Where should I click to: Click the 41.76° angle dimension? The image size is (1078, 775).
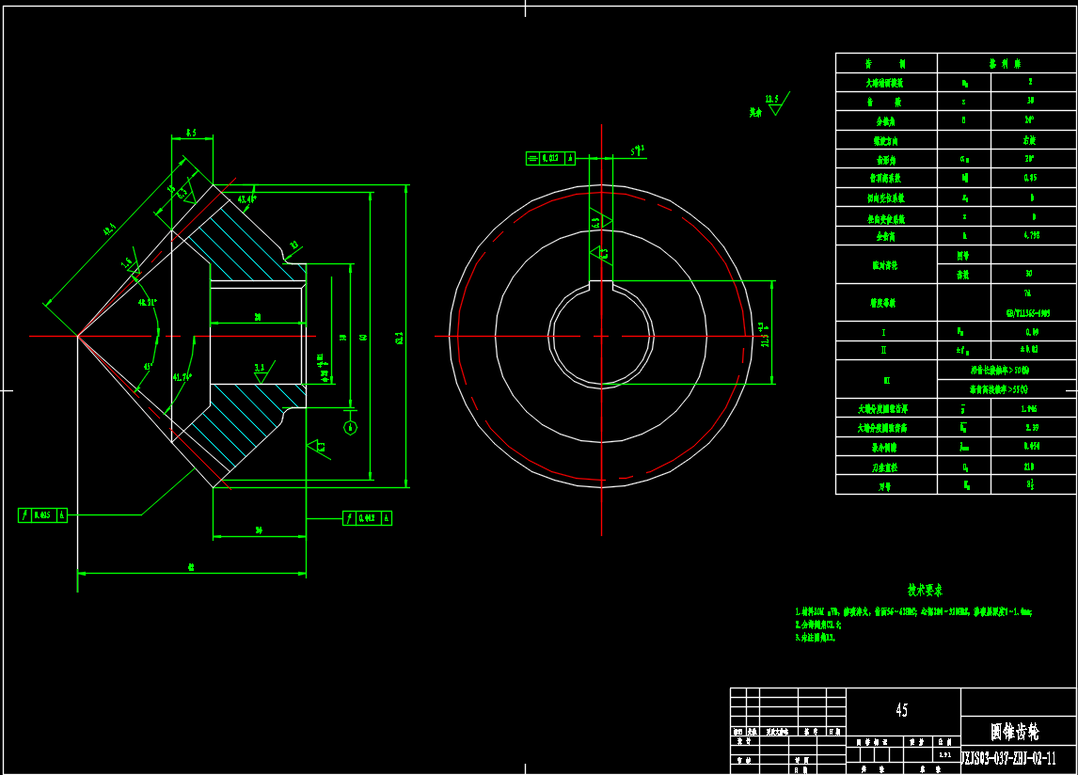182,377
